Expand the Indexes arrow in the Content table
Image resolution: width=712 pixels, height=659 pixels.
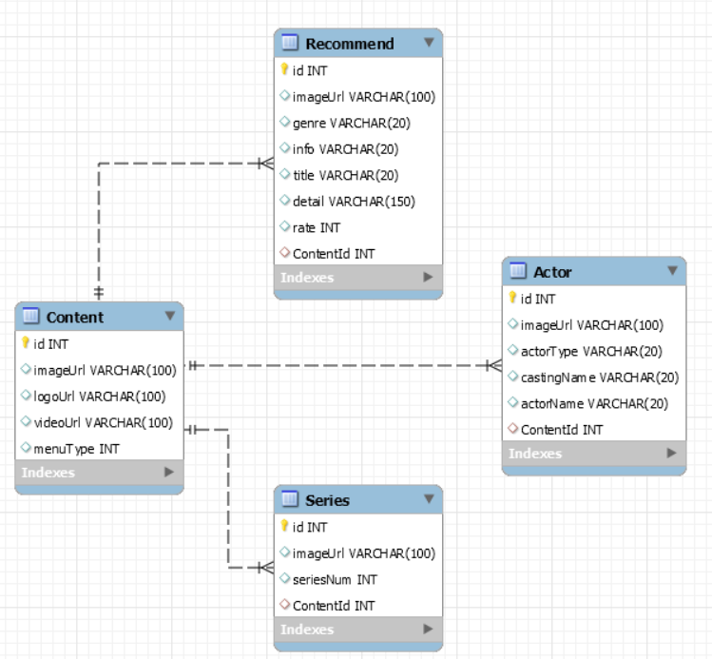click(169, 472)
